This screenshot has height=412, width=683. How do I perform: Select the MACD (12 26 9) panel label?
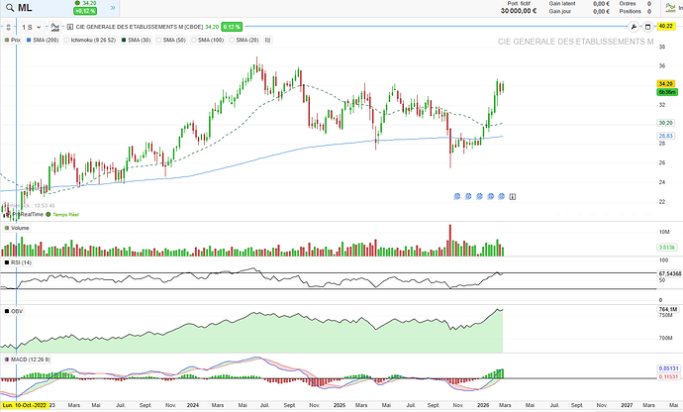[x=26, y=359]
